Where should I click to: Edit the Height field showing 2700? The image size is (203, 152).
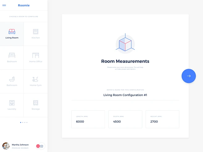click(x=162, y=119)
